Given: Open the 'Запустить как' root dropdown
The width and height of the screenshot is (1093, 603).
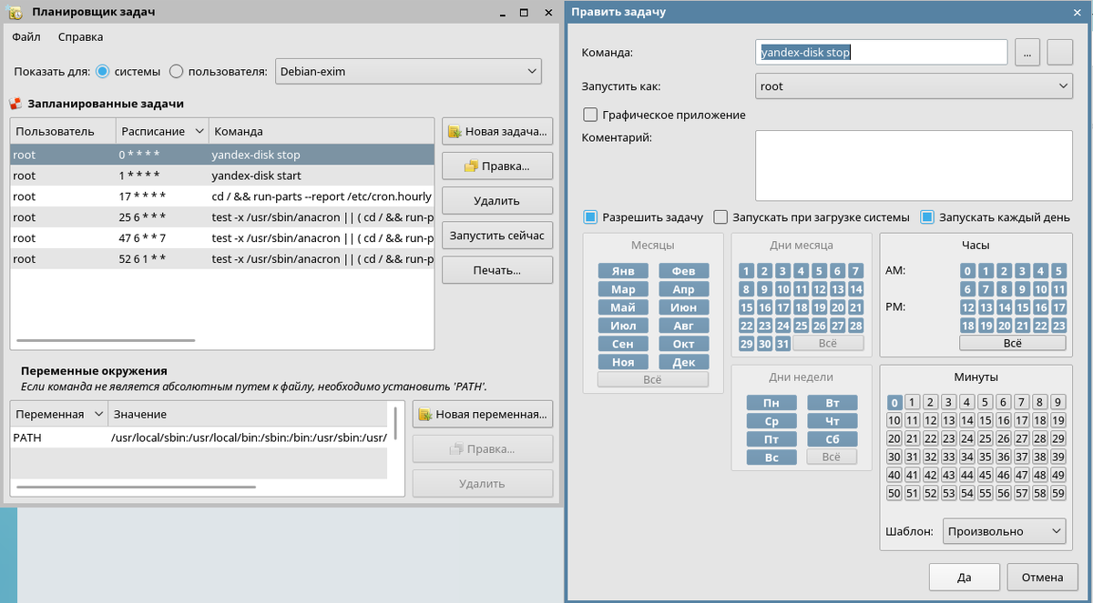Looking at the screenshot, I should pos(914,86).
